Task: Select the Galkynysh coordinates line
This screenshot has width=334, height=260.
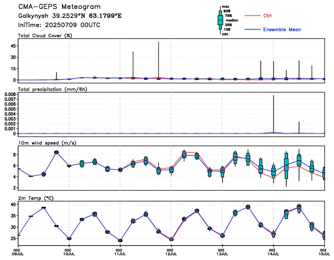Action: 70,16
